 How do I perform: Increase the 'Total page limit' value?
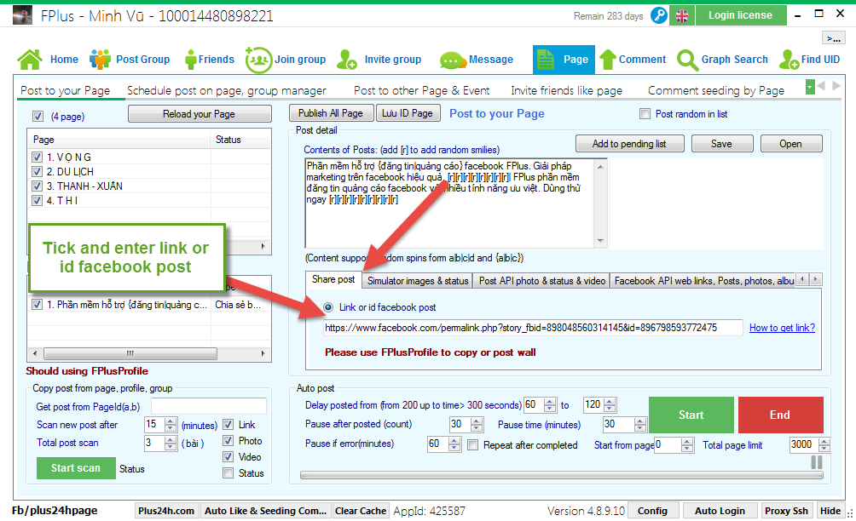824,442
